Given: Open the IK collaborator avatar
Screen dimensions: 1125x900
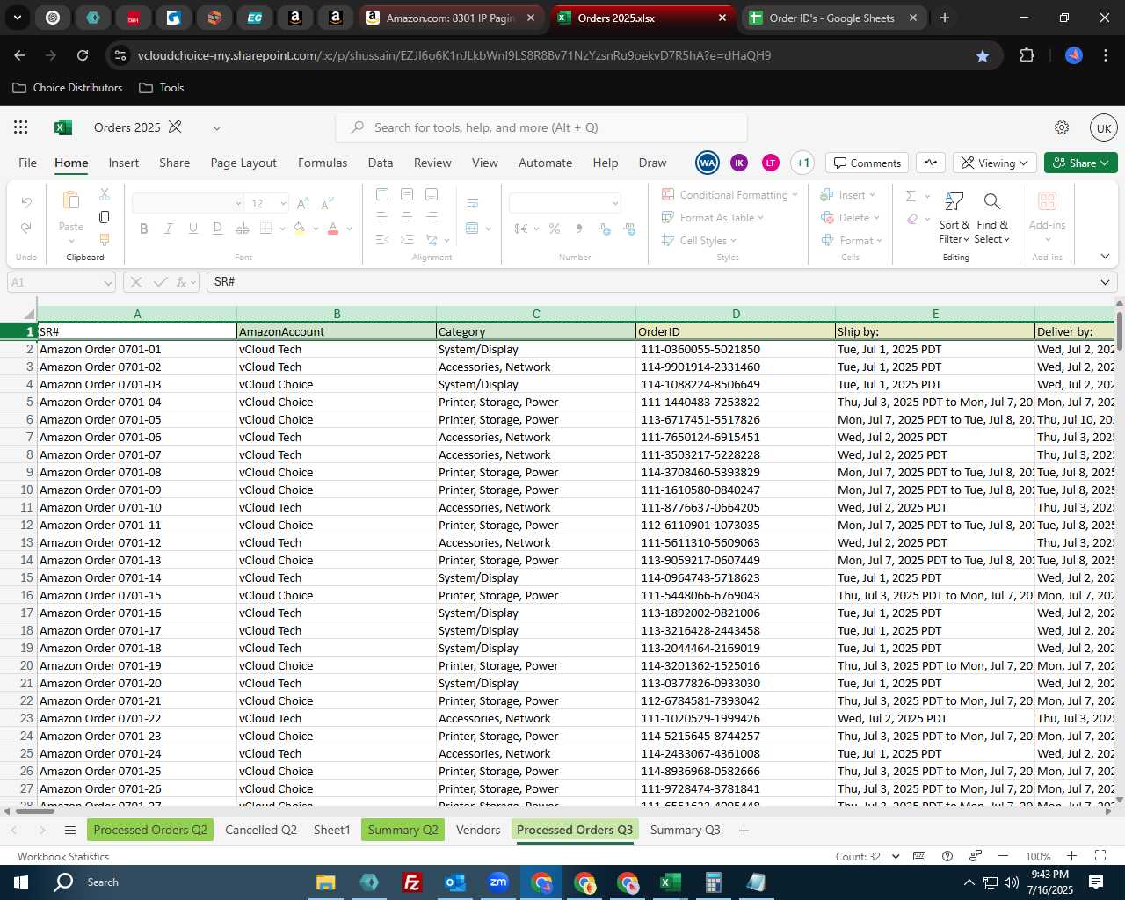Looking at the screenshot, I should 739,163.
